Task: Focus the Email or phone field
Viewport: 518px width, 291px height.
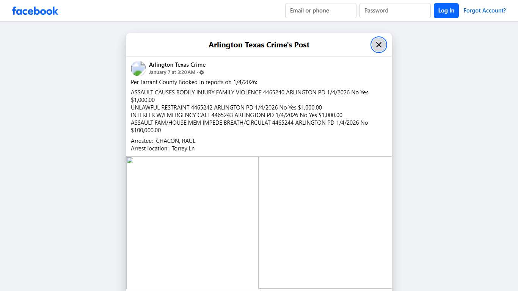Action: pos(320,10)
